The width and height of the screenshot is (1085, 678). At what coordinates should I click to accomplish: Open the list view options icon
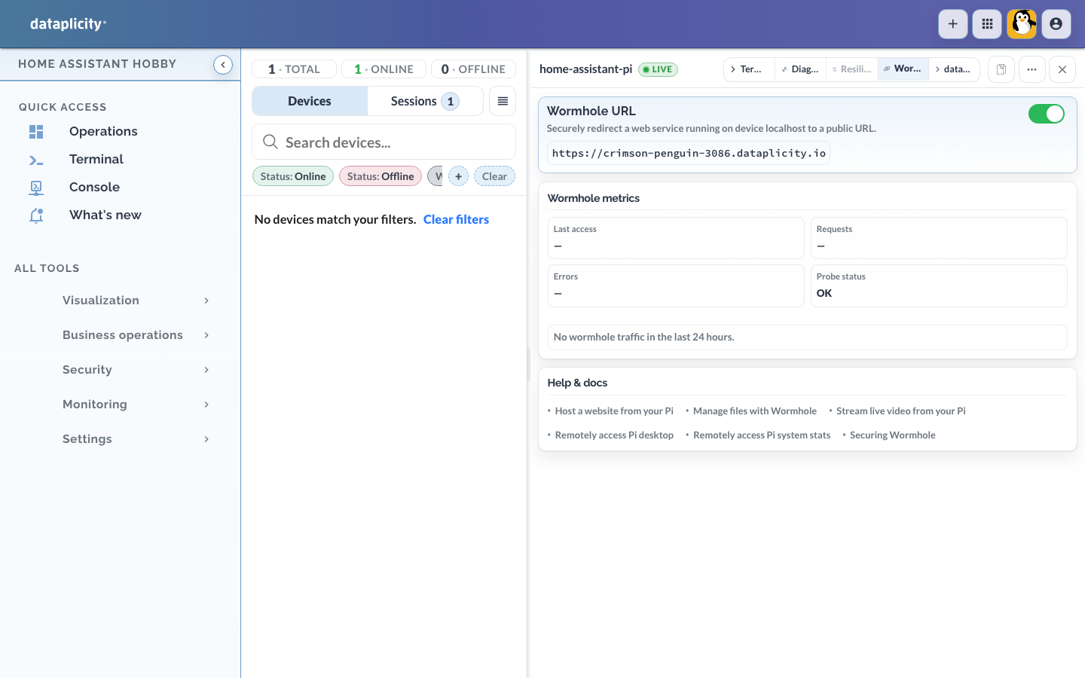[503, 101]
